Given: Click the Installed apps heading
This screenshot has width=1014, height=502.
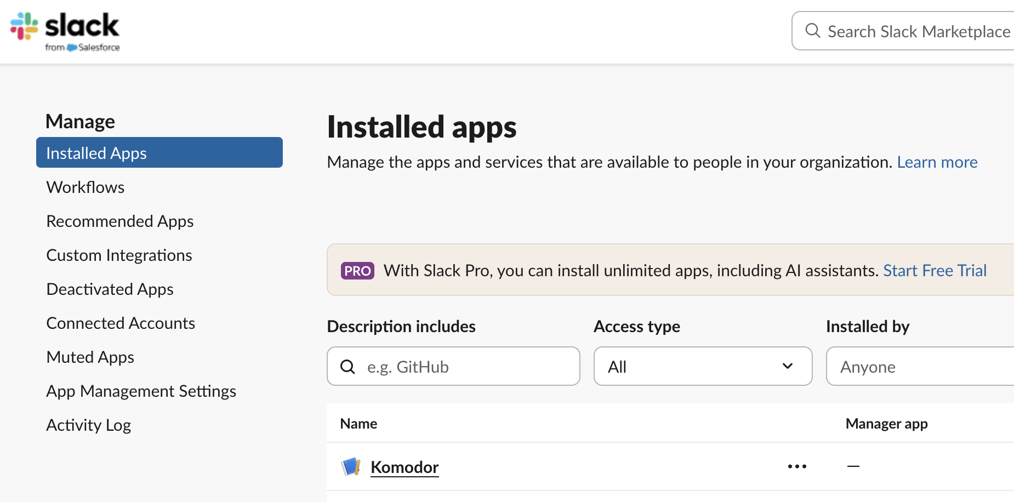Looking at the screenshot, I should coord(421,127).
